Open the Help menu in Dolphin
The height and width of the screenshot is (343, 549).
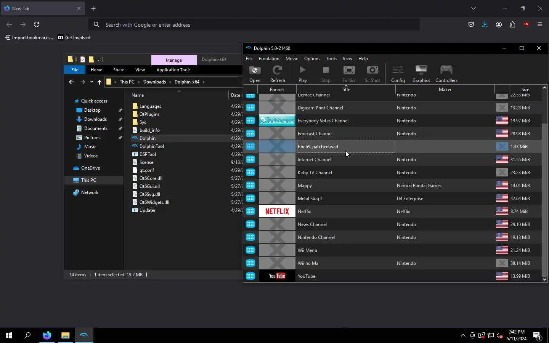[x=363, y=59]
